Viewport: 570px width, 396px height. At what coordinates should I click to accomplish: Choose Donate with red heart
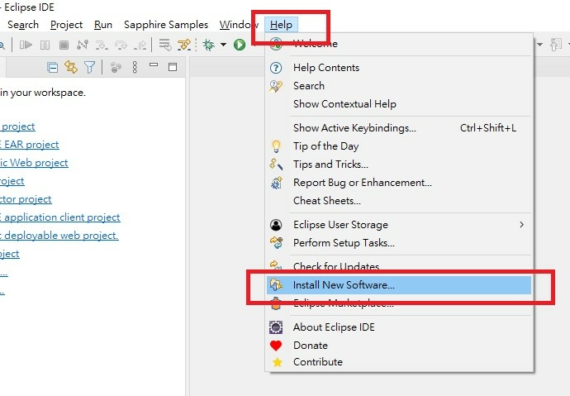[399, 346]
